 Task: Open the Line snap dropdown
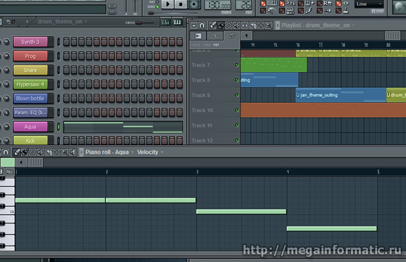coord(369,4)
